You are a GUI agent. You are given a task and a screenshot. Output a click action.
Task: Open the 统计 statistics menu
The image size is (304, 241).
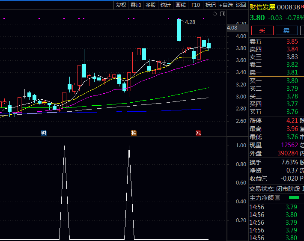(x=165, y=5)
